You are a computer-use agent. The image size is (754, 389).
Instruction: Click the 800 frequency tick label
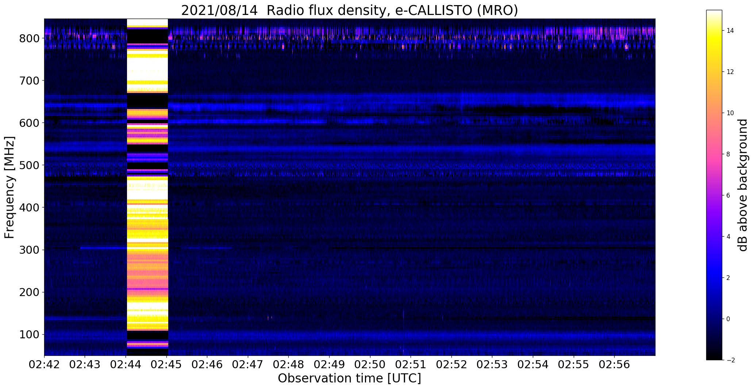30,38
